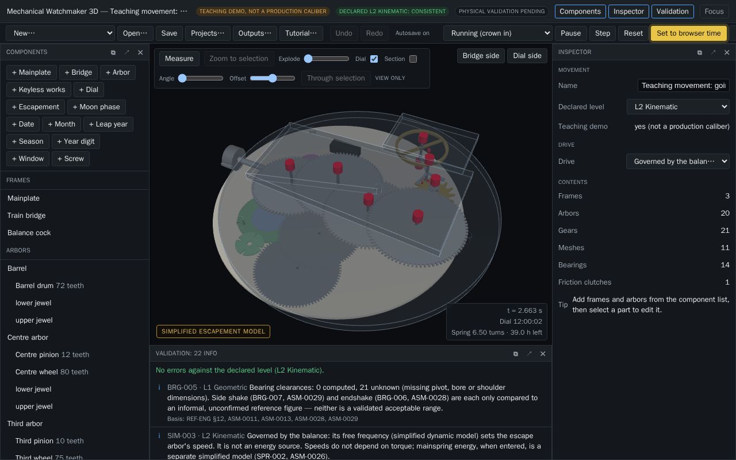Save the project
Image resolution: width=736 pixels, height=460 pixels.
coord(169,33)
